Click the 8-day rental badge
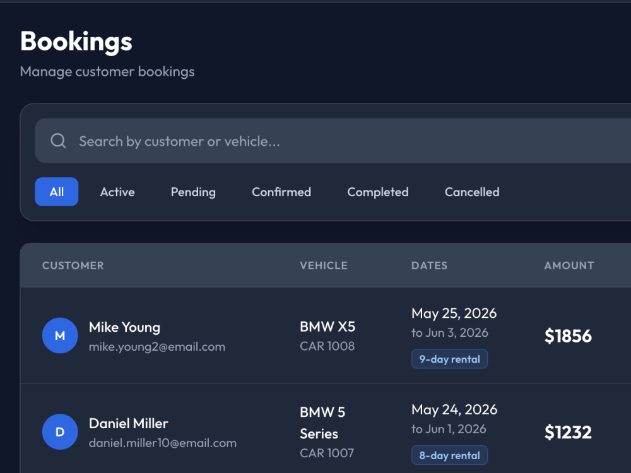 (x=449, y=455)
